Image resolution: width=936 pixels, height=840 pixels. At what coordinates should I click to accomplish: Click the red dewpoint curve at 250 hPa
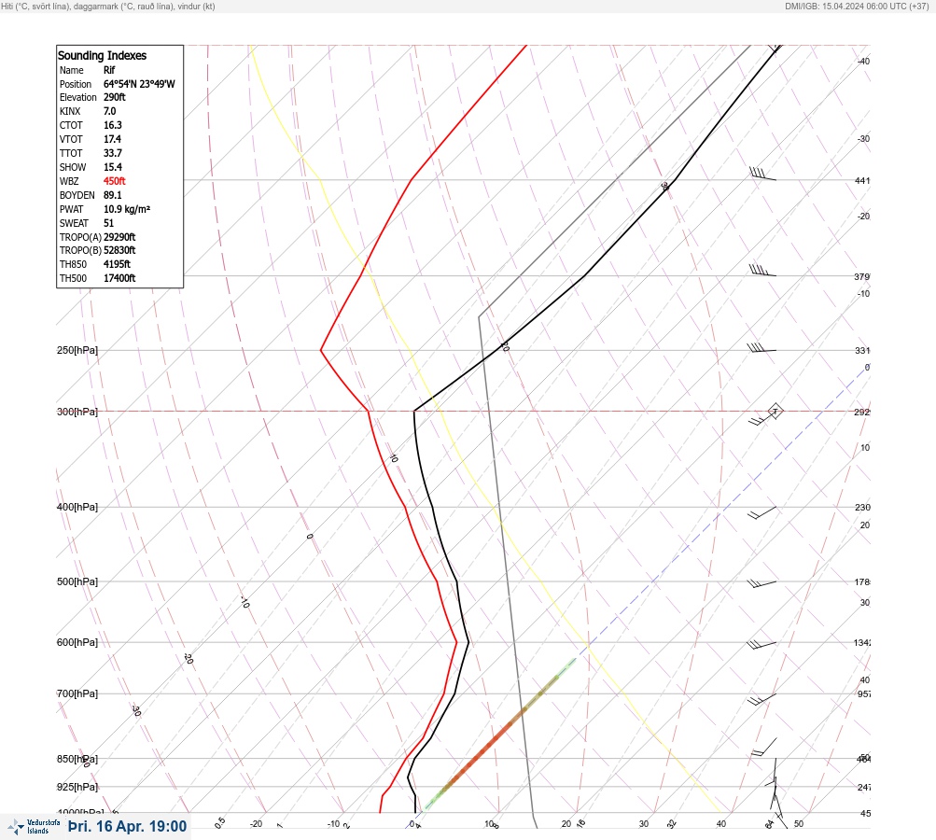pos(321,350)
